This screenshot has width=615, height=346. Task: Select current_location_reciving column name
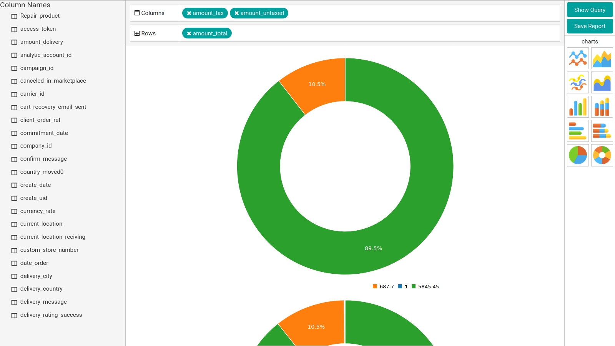point(53,237)
